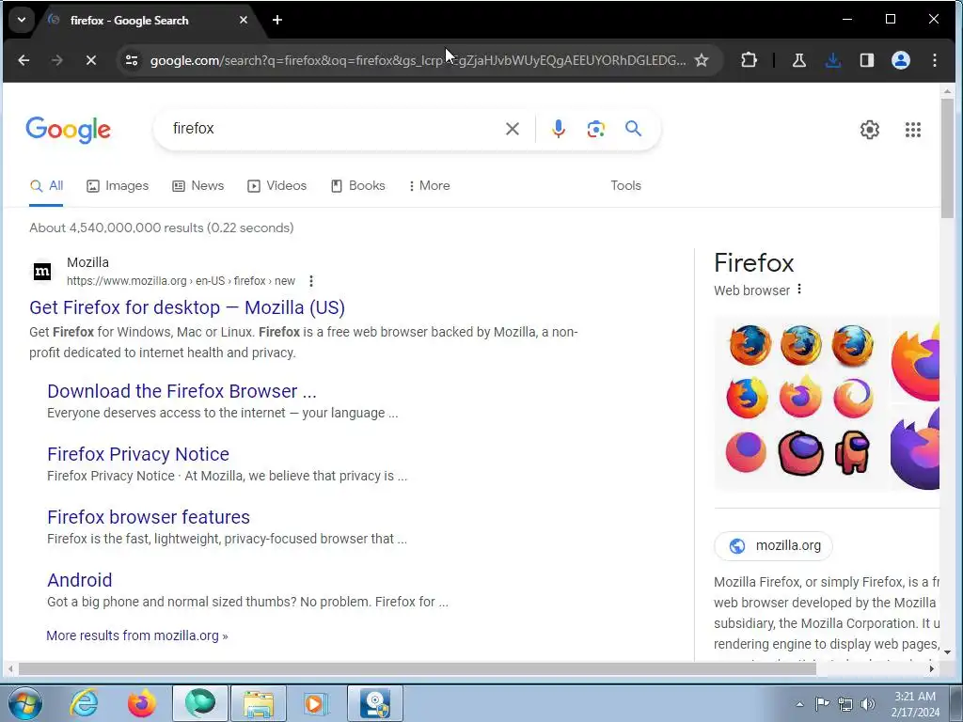The image size is (963, 722).
Task: Click the horizontal scrollbar thumb
Action: point(417,668)
